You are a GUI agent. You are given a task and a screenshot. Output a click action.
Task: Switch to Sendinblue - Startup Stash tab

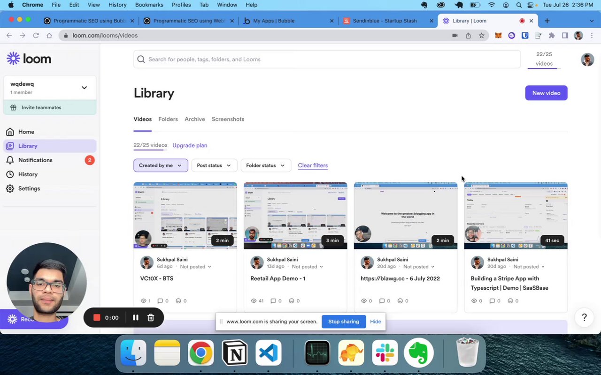point(388,21)
